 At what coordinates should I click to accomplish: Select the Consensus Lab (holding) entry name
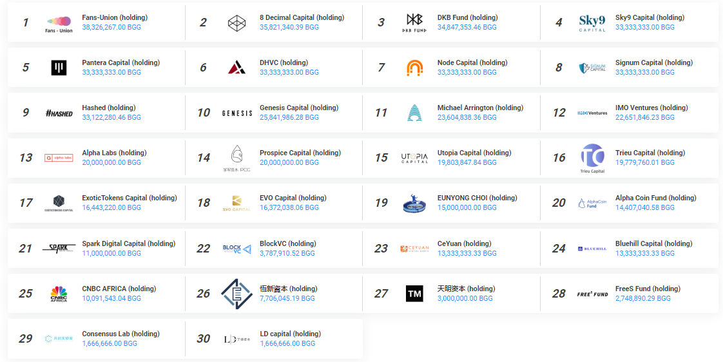point(120,334)
